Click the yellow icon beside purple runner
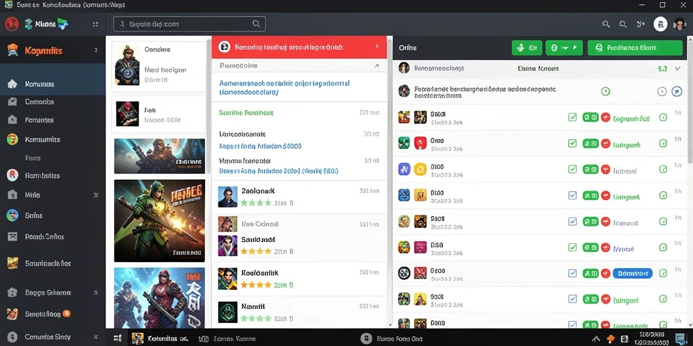 point(420,169)
